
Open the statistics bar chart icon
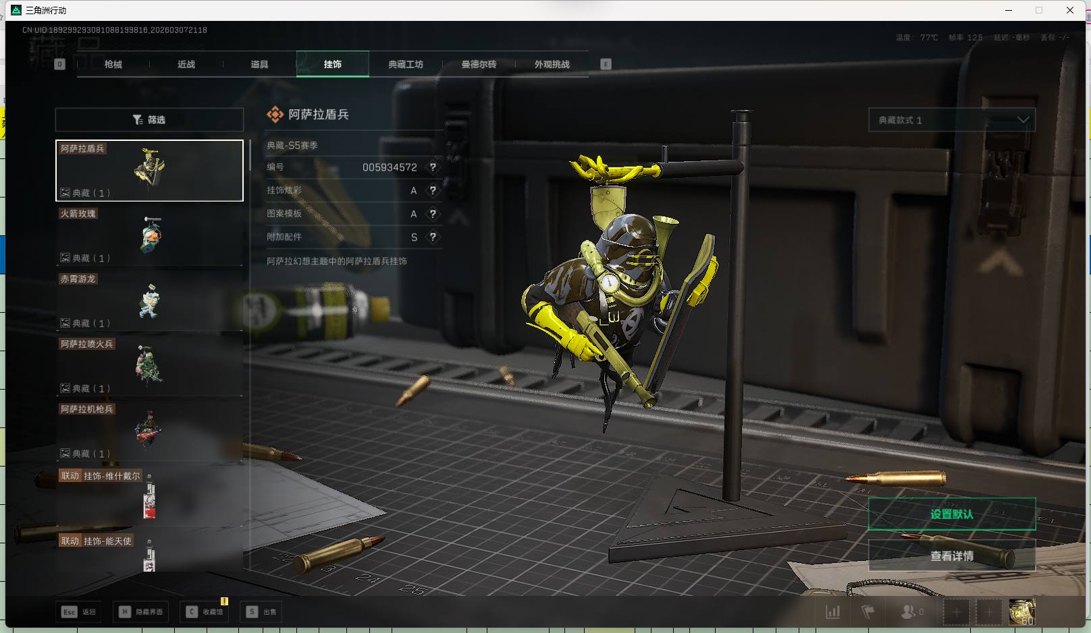tap(833, 612)
